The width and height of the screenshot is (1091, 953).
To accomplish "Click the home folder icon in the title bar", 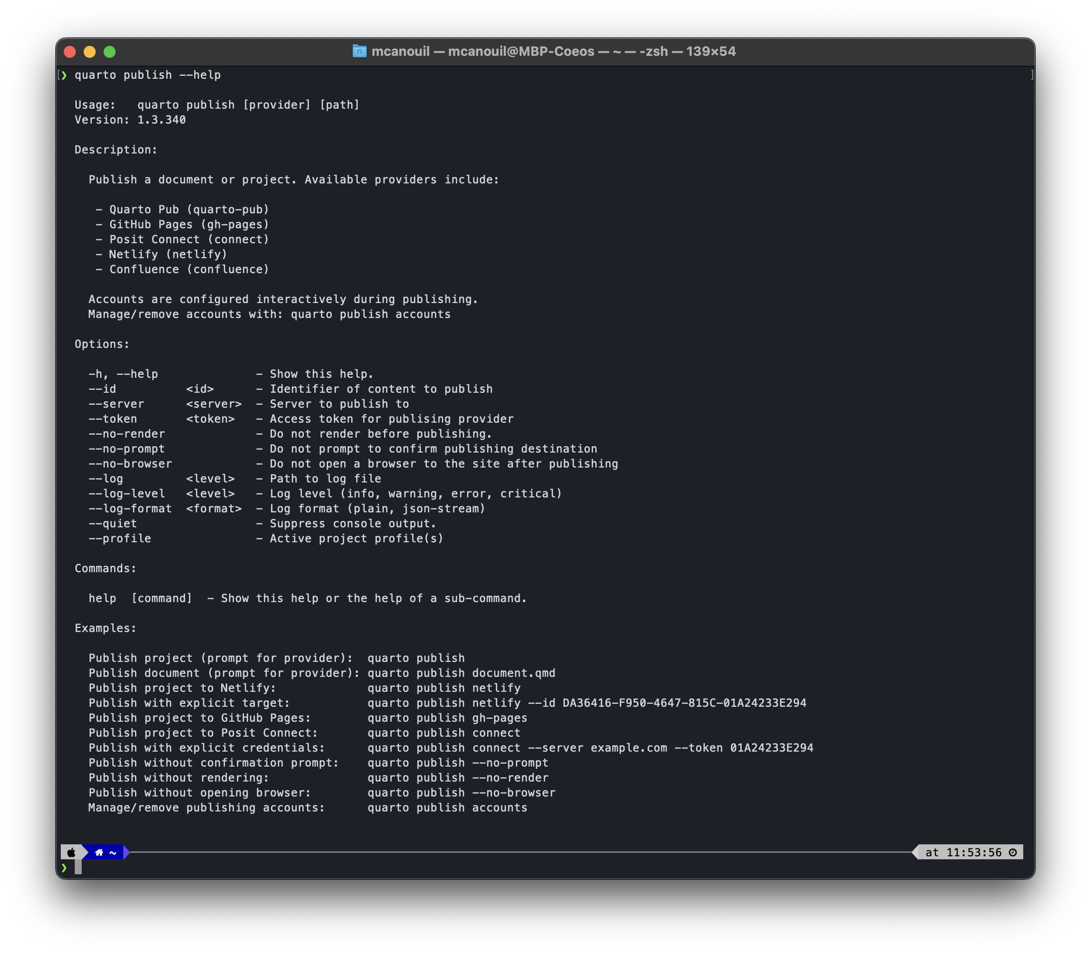I will pyautogui.click(x=359, y=51).
